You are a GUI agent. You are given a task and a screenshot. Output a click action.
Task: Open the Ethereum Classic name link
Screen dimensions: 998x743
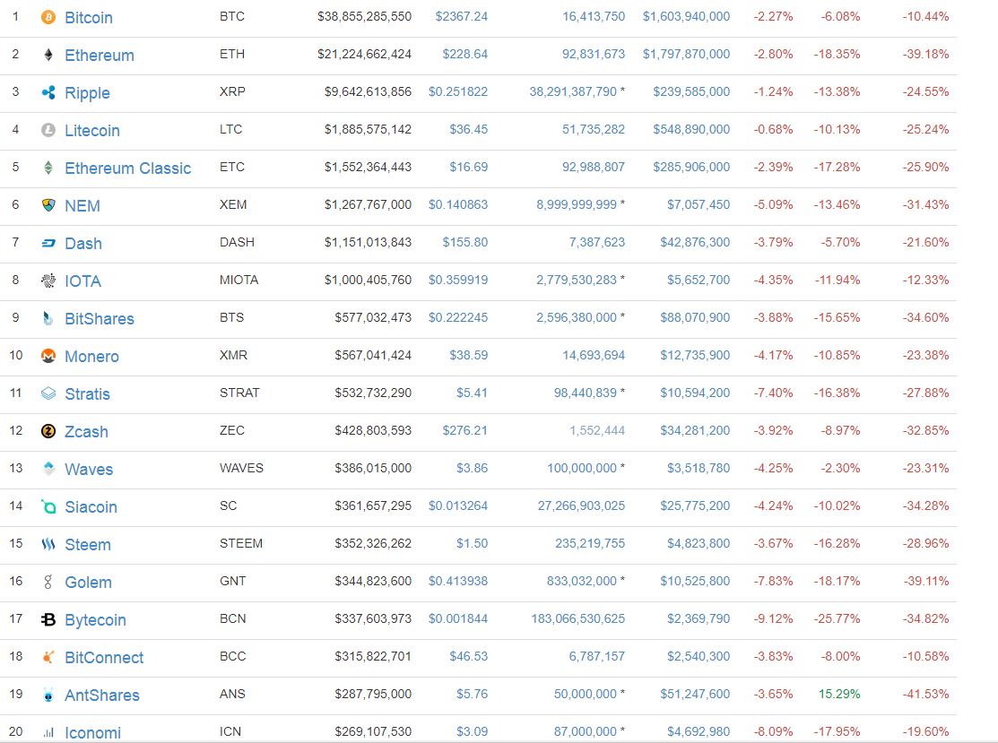[128, 168]
